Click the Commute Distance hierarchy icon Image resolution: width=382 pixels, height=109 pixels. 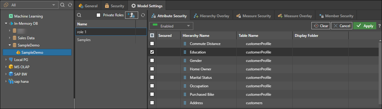(x=185, y=44)
